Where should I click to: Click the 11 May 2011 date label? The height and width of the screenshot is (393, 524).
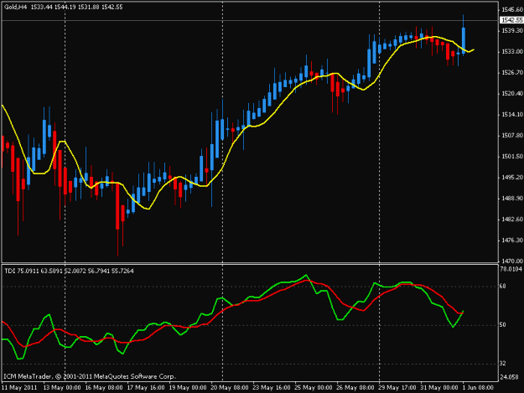(19, 388)
